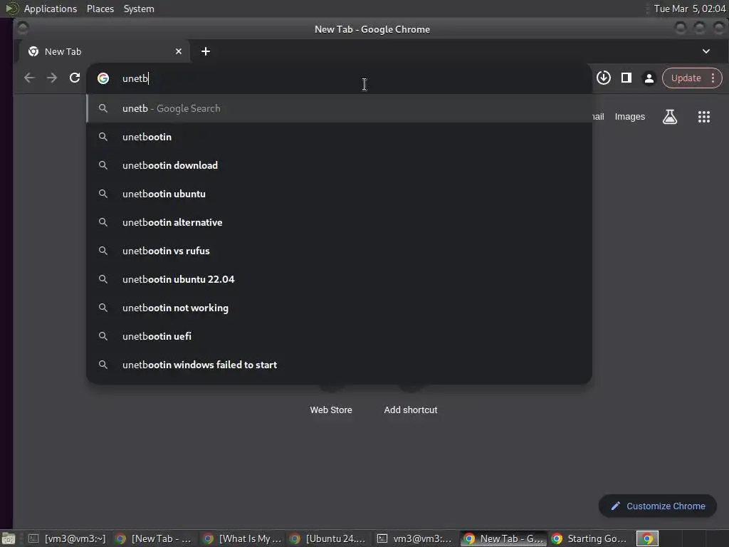
Task: Toggle the side panel icon
Action: (x=626, y=78)
